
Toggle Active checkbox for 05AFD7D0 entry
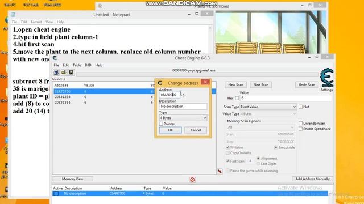click(x=56, y=194)
